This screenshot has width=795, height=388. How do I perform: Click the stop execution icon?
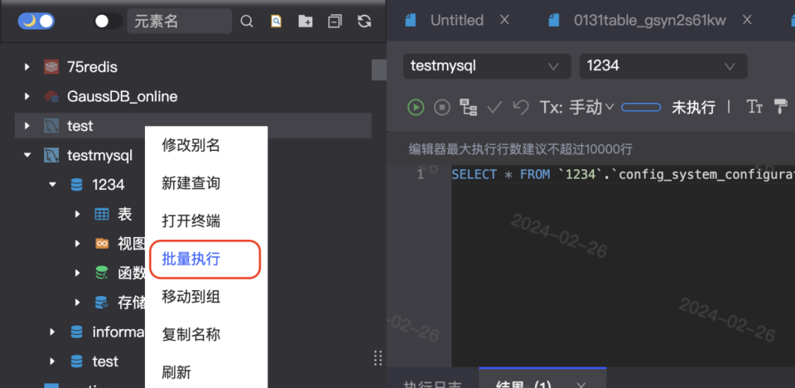[x=442, y=107]
